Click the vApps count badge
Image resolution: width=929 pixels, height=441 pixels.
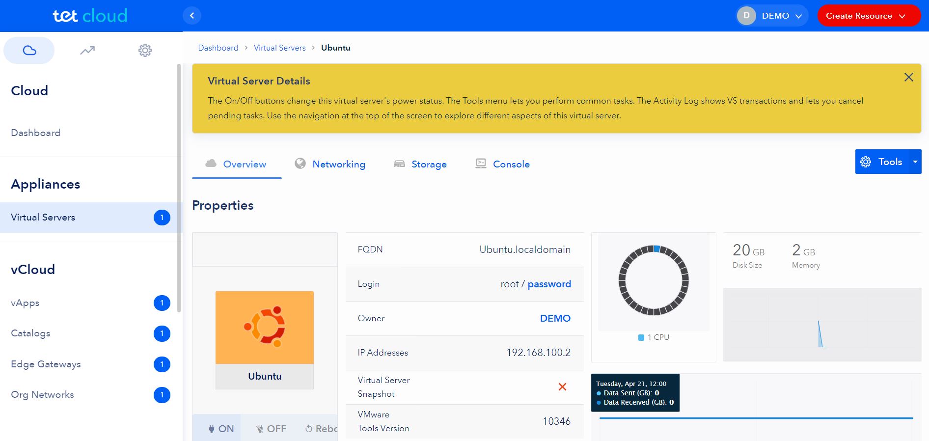(x=162, y=303)
